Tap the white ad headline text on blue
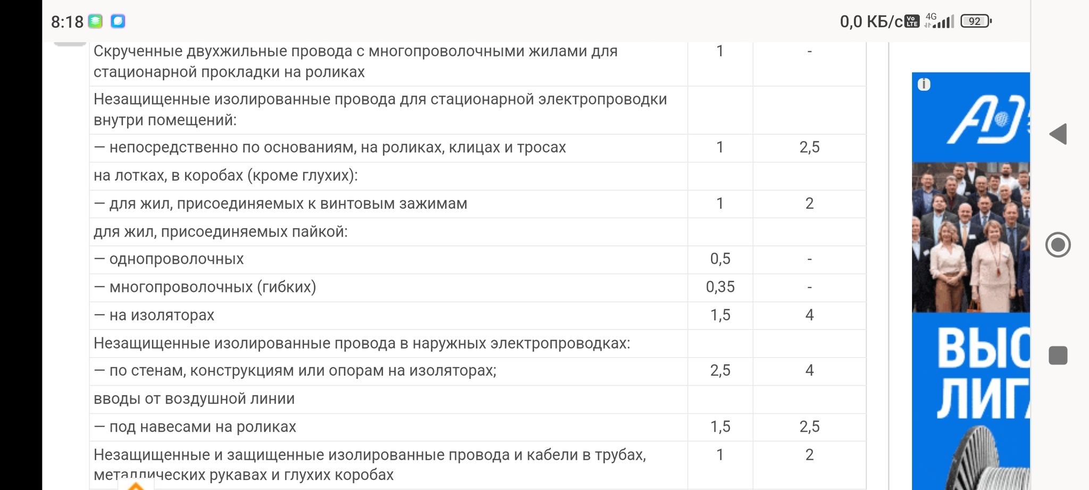Image resolution: width=1089 pixels, height=490 pixels. click(x=984, y=373)
